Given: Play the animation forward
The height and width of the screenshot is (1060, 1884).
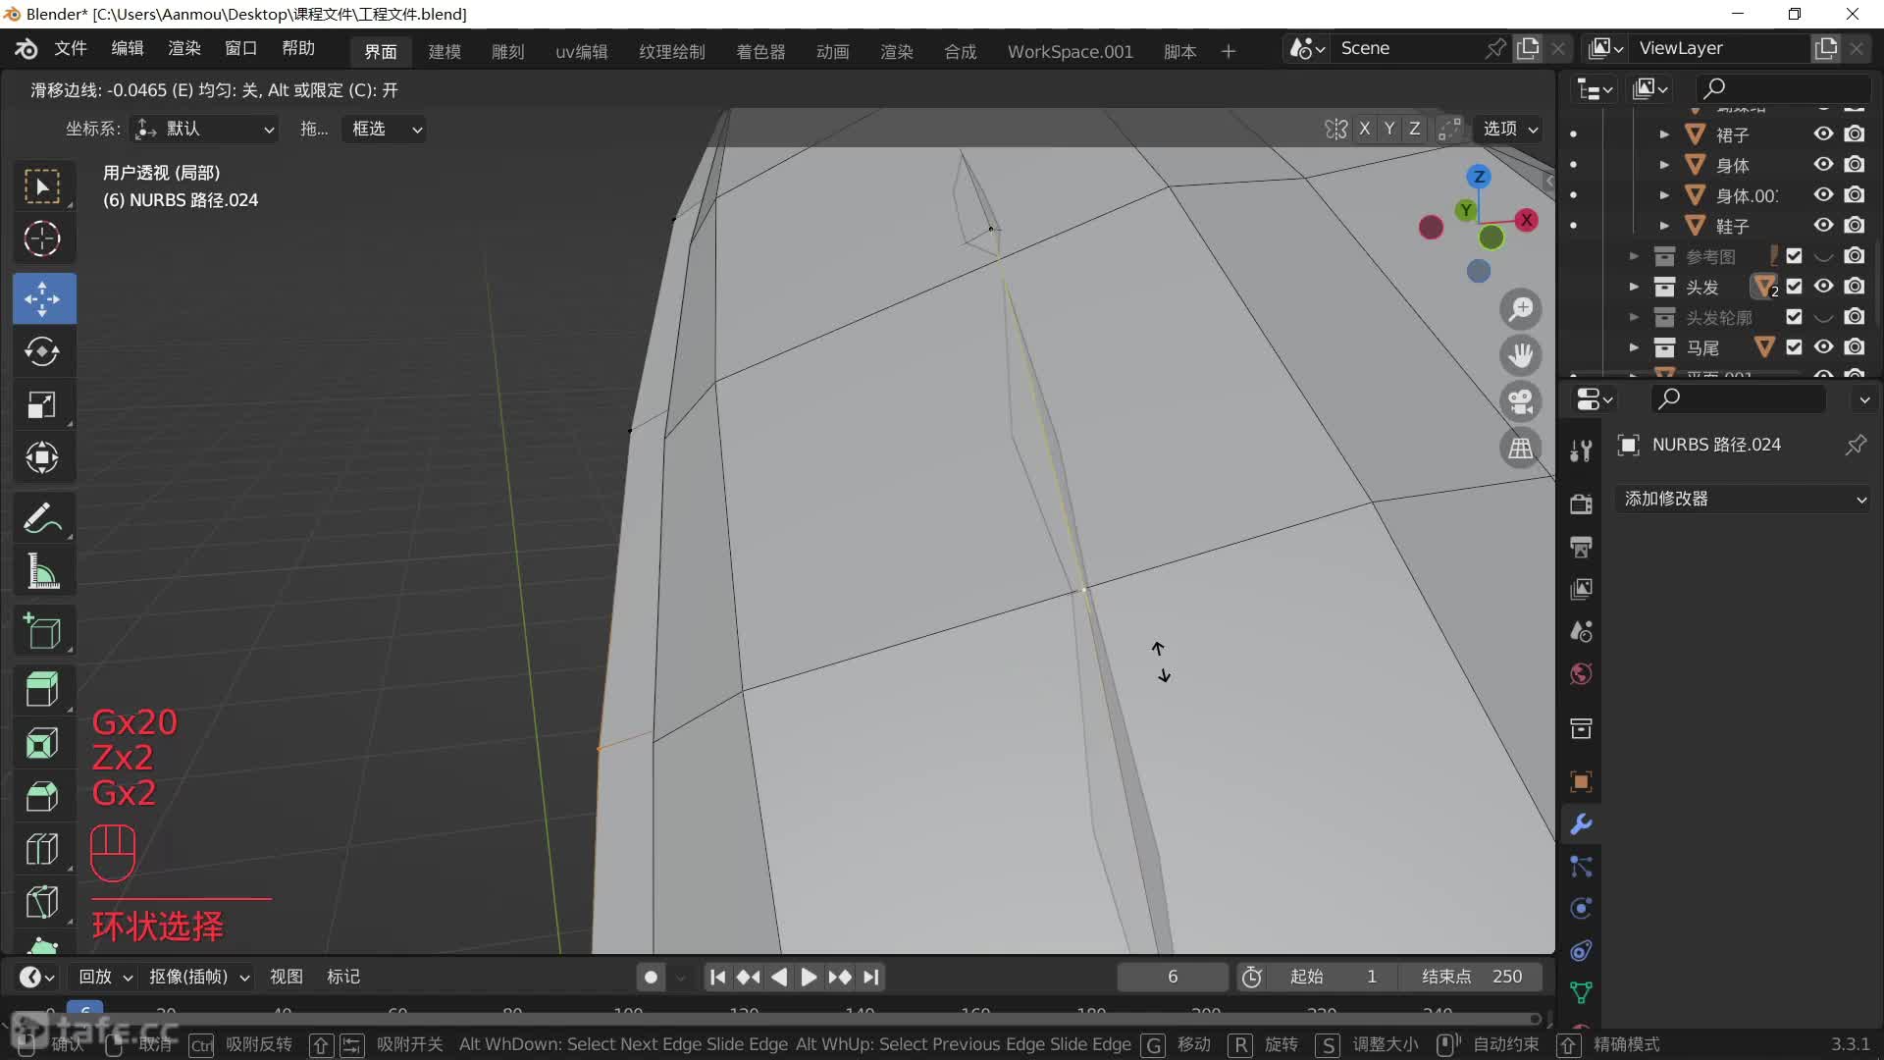Looking at the screenshot, I should 809,977.
